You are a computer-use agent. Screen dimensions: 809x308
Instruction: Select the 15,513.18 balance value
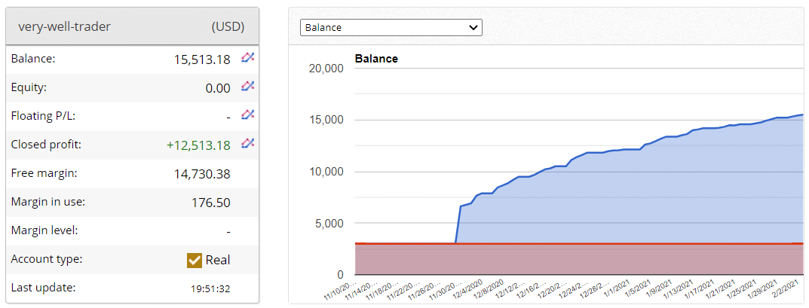(201, 59)
